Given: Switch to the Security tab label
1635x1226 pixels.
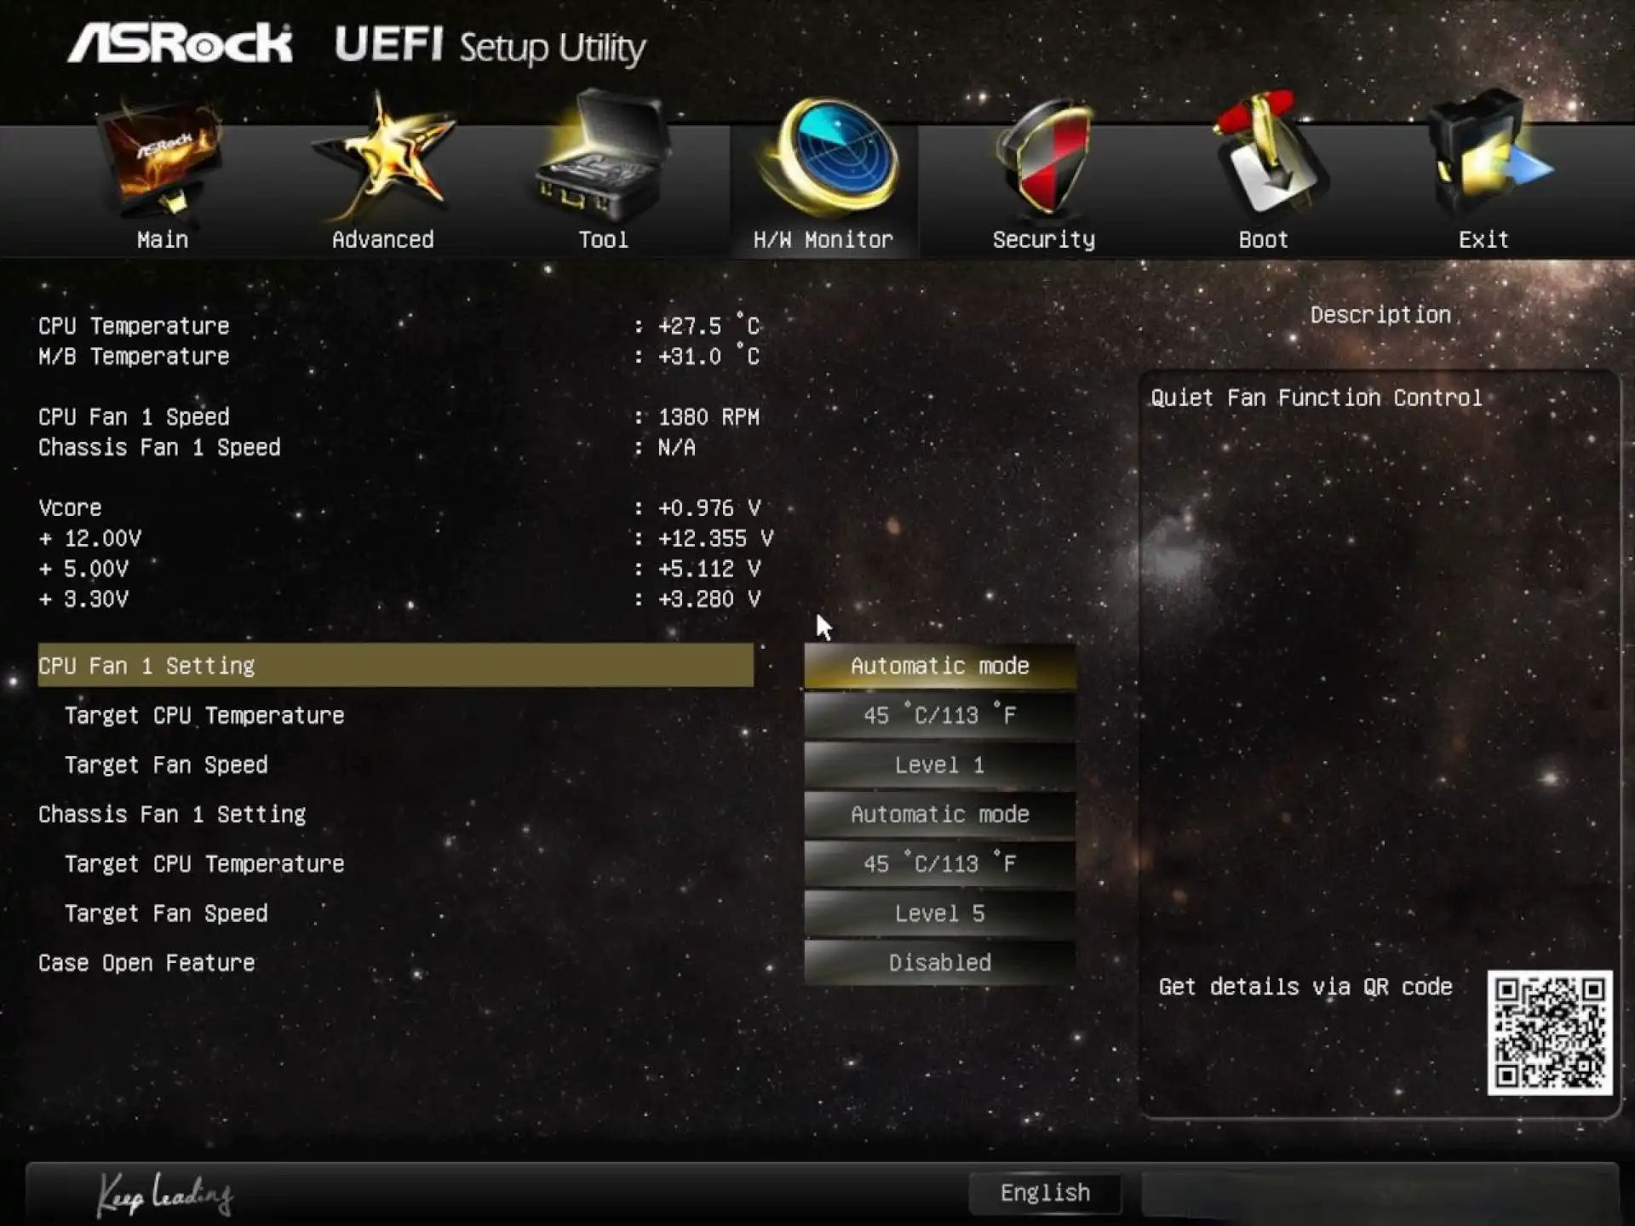Looking at the screenshot, I should 1044,240.
